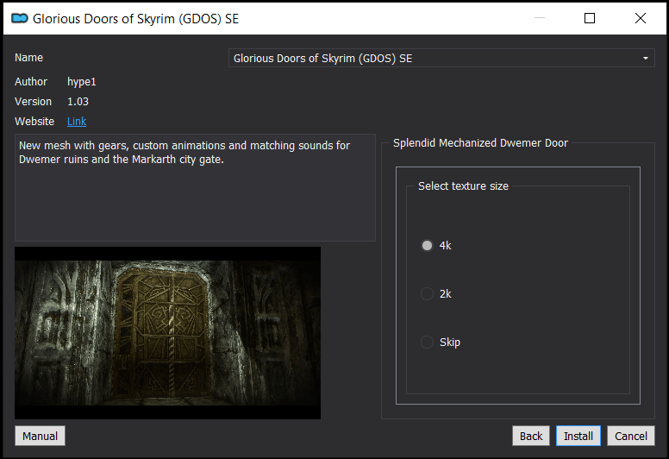This screenshot has width=669, height=459.
Task: Select the 2k texture size option
Action: [x=435, y=293]
